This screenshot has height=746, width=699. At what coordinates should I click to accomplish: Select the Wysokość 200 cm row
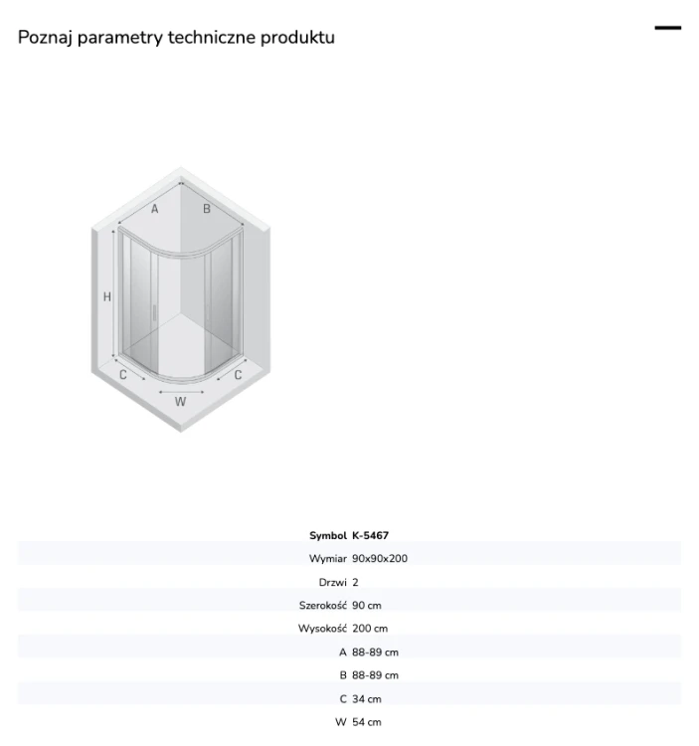click(x=350, y=629)
